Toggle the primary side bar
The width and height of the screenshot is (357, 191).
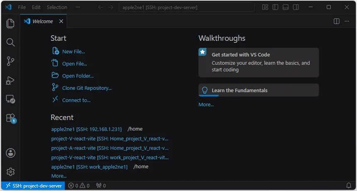(x=275, y=7)
